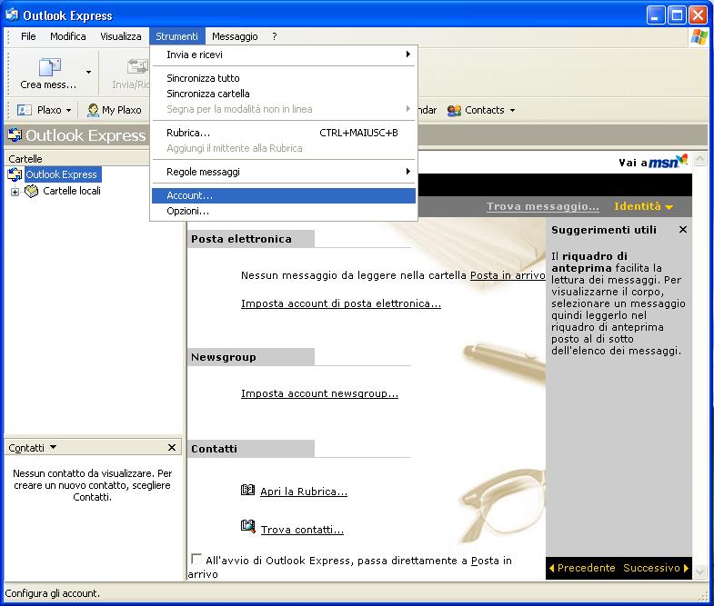Select Opzioni... in the Strumenti menu
This screenshot has width=714, height=606.
pos(187,211)
